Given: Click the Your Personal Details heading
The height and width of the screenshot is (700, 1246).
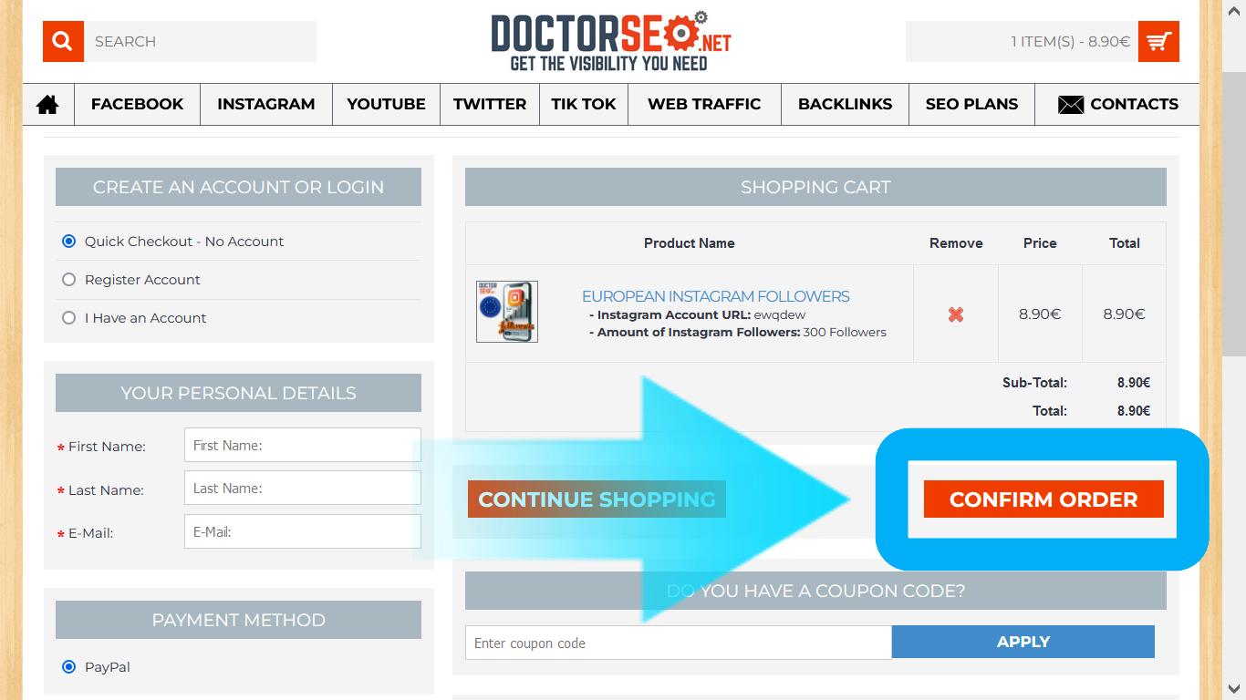Looking at the screenshot, I should tap(238, 393).
